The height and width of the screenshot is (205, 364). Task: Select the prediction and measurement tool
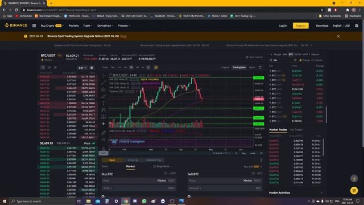click(104, 117)
